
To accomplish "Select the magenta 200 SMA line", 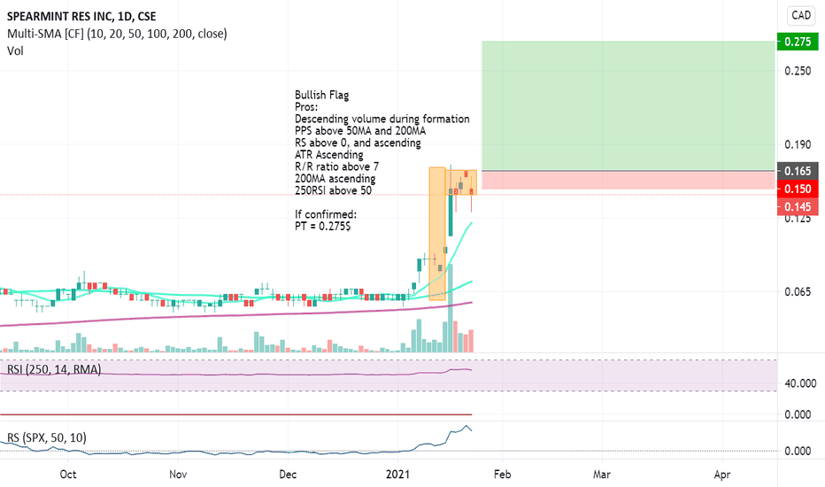I will coord(236,315).
